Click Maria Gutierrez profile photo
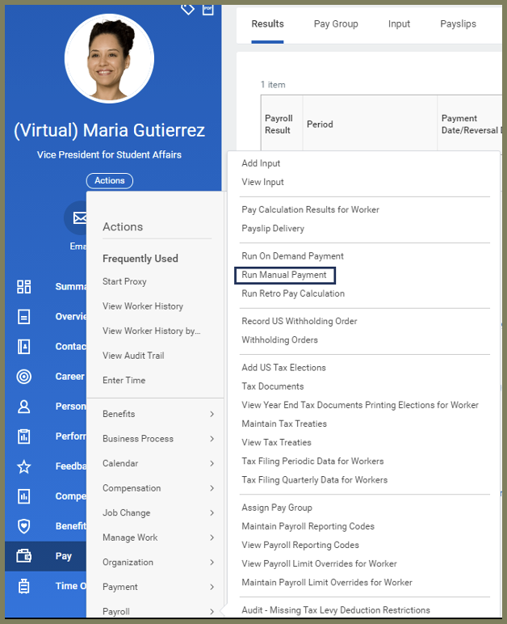This screenshot has height=624, width=507. click(x=109, y=58)
